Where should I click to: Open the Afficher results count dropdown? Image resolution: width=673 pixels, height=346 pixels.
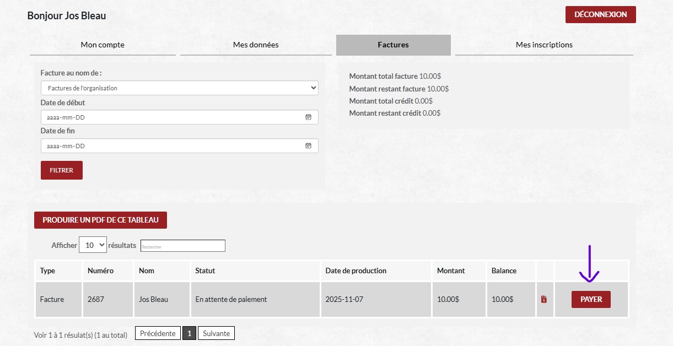click(x=93, y=245)
